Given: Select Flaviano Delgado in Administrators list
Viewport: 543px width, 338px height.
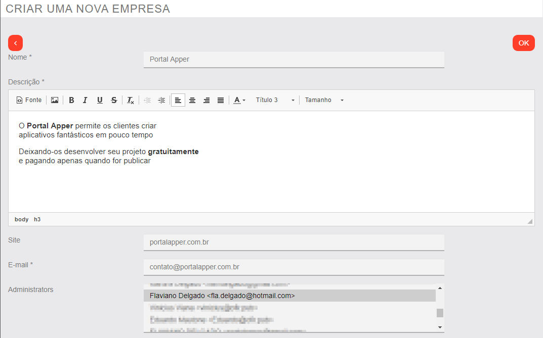Looking at the screenshot, I should click(x=289, y=296).
